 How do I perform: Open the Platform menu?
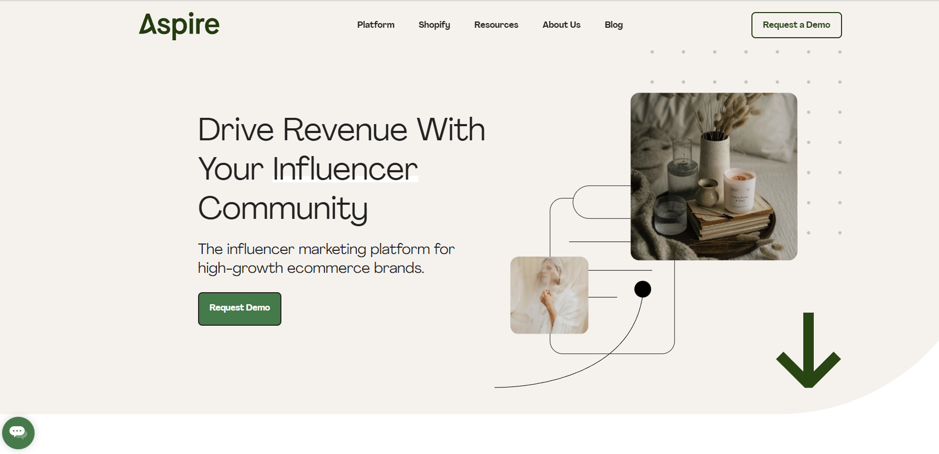376,25
